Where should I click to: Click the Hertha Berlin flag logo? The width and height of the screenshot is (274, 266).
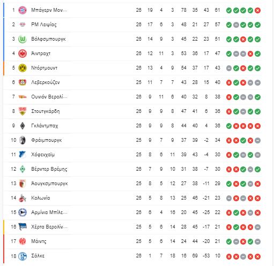tap(23, 227)
